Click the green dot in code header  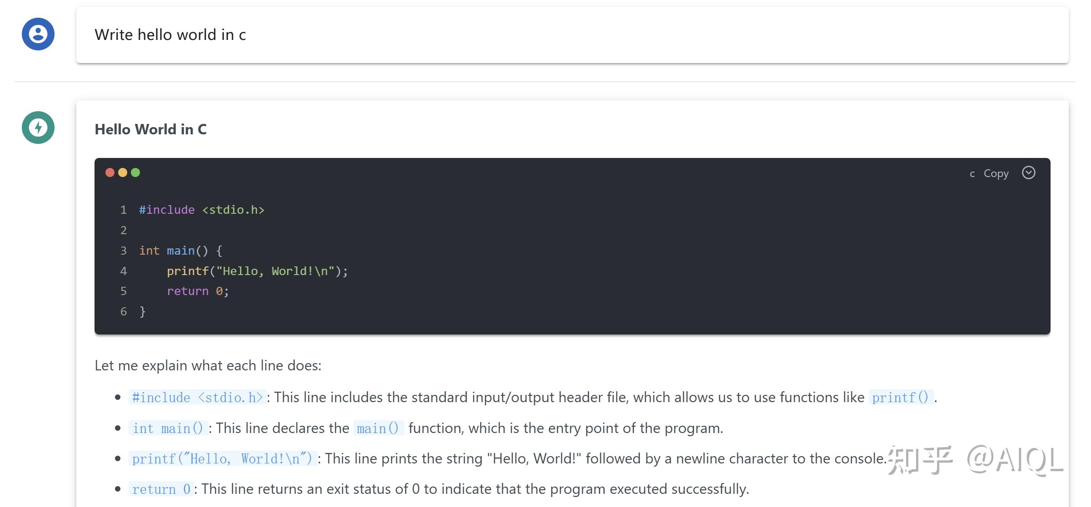point(135,172)
